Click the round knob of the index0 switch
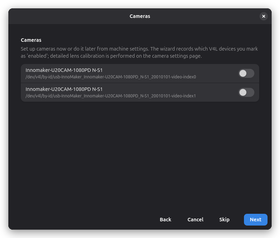The width and height of the screenshot is (280, 238). coord(243,73)
